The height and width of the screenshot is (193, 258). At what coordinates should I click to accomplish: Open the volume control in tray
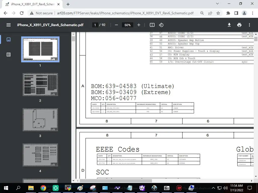point(225,188)
